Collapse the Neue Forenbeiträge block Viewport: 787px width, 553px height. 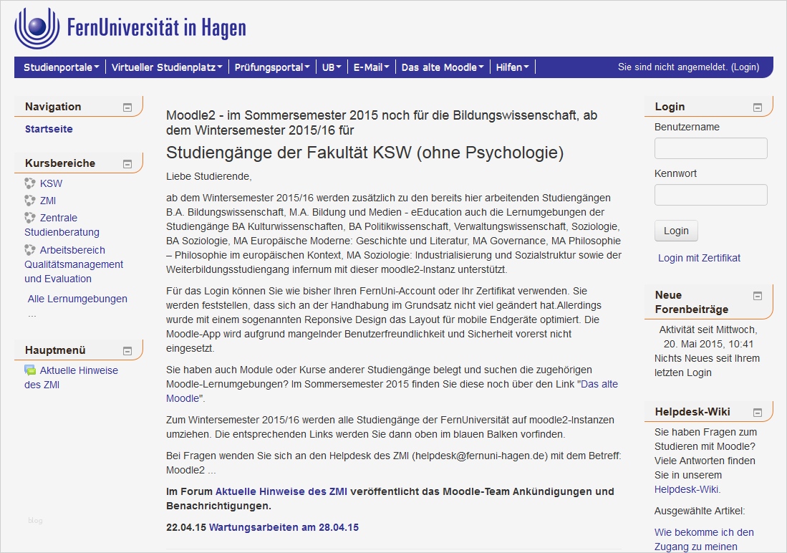tap(758, 295)
